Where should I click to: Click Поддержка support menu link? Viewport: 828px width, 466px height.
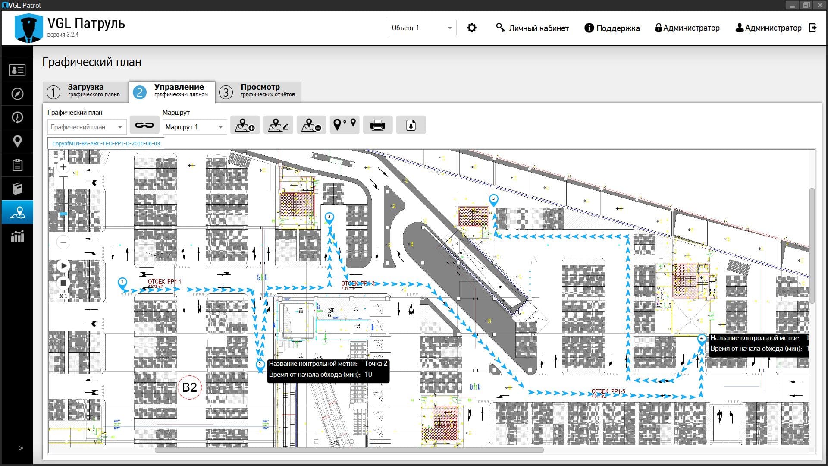[613, 27]
